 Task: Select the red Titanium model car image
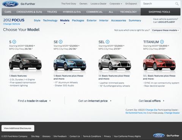tap(159, 62)
